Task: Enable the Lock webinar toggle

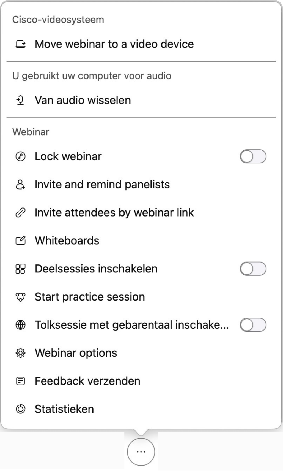Action: tap(253, 156)
